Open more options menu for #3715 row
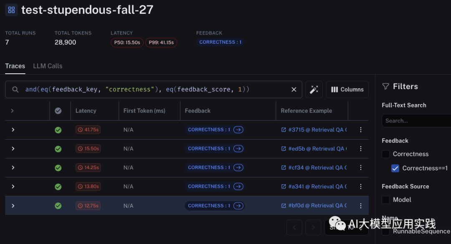Viewport: 451px width, 244px height. (x=361, y=129)
